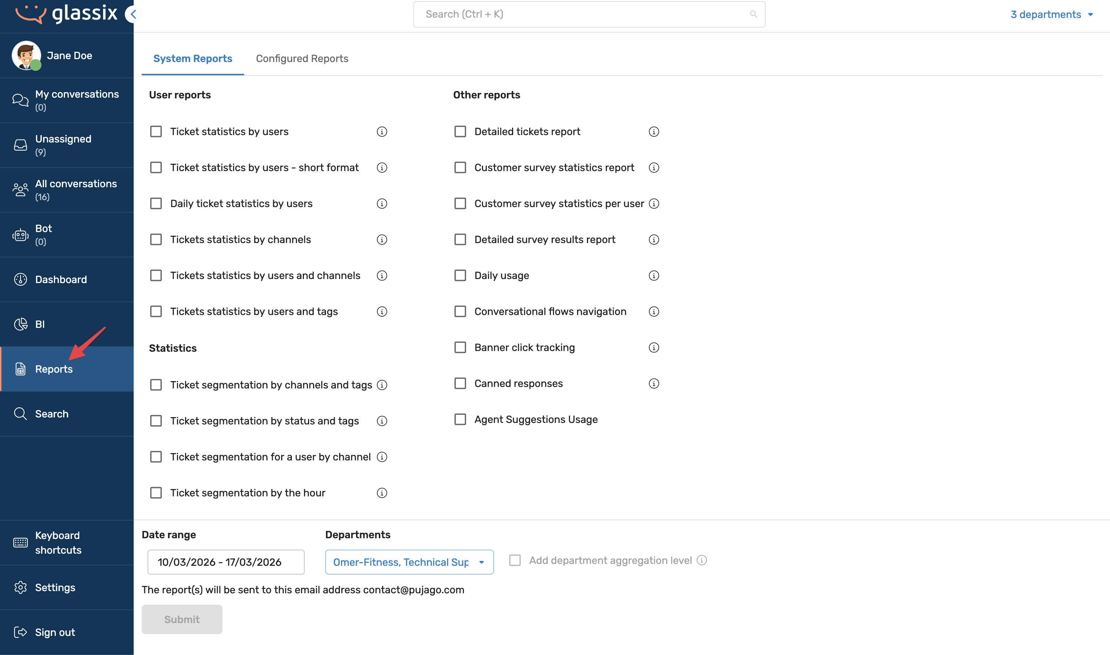Screen dimensions: 1110x655
Task: Collapse the sidebar with the chevron arrow
Action: 133,14
